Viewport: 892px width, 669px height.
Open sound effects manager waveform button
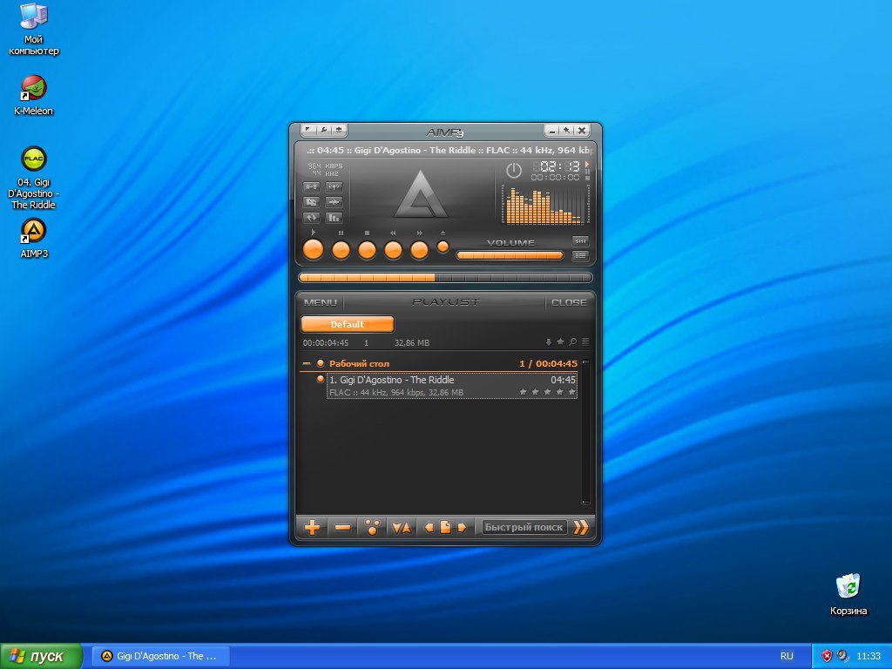click(x=334, y=202)
